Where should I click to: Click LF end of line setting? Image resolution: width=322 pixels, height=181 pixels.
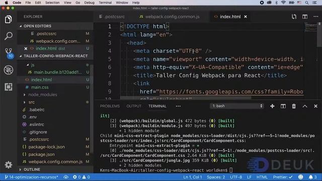249,177
